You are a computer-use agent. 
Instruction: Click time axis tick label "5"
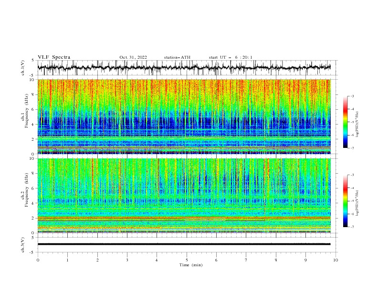(x=187, y=260)
